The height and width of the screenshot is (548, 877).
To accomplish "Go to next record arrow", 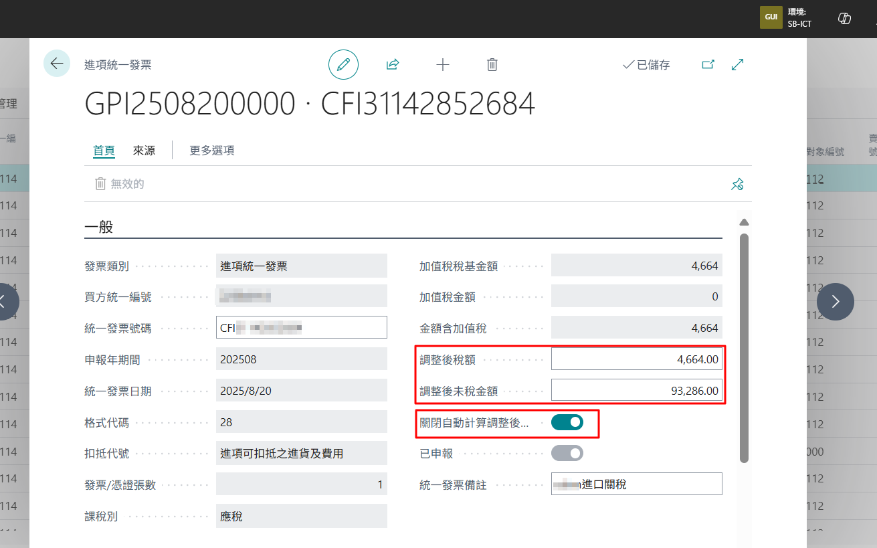I will click(836, 302).
